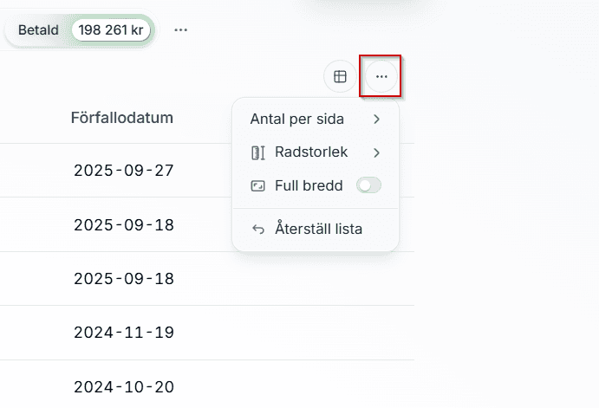Open the three-dot menu beside Betald chip
This screenshot has width=599, height=408.
180,29
